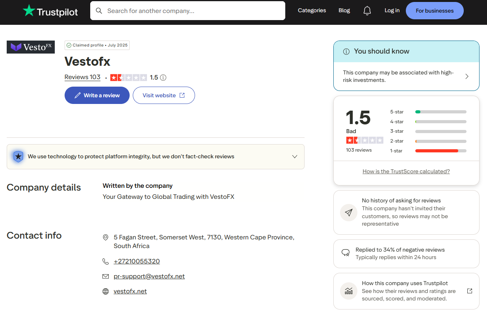
Task: Click the location pin icon in Contact info
Action: coord(106,237)
